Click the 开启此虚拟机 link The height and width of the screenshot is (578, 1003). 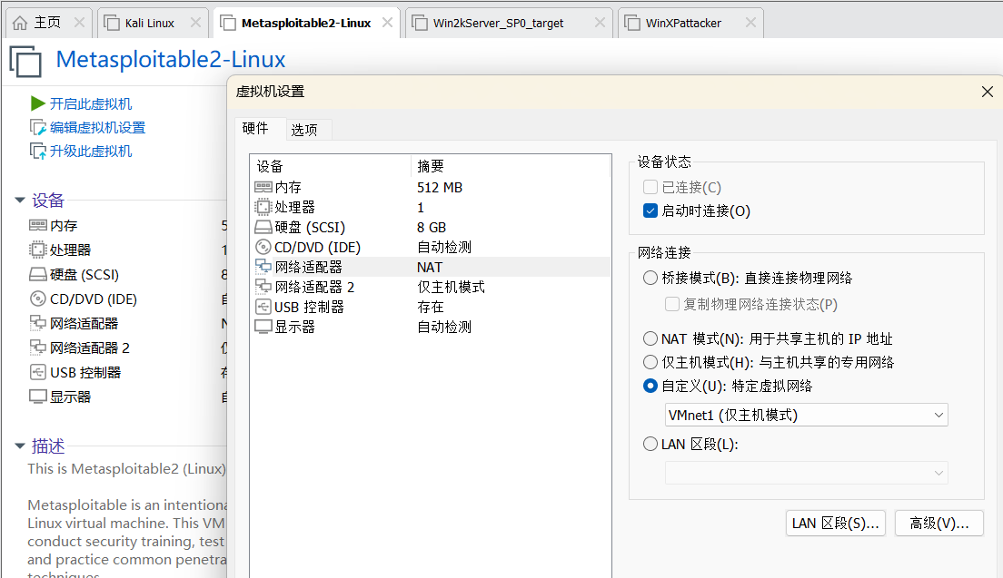[x=91, y=103]
